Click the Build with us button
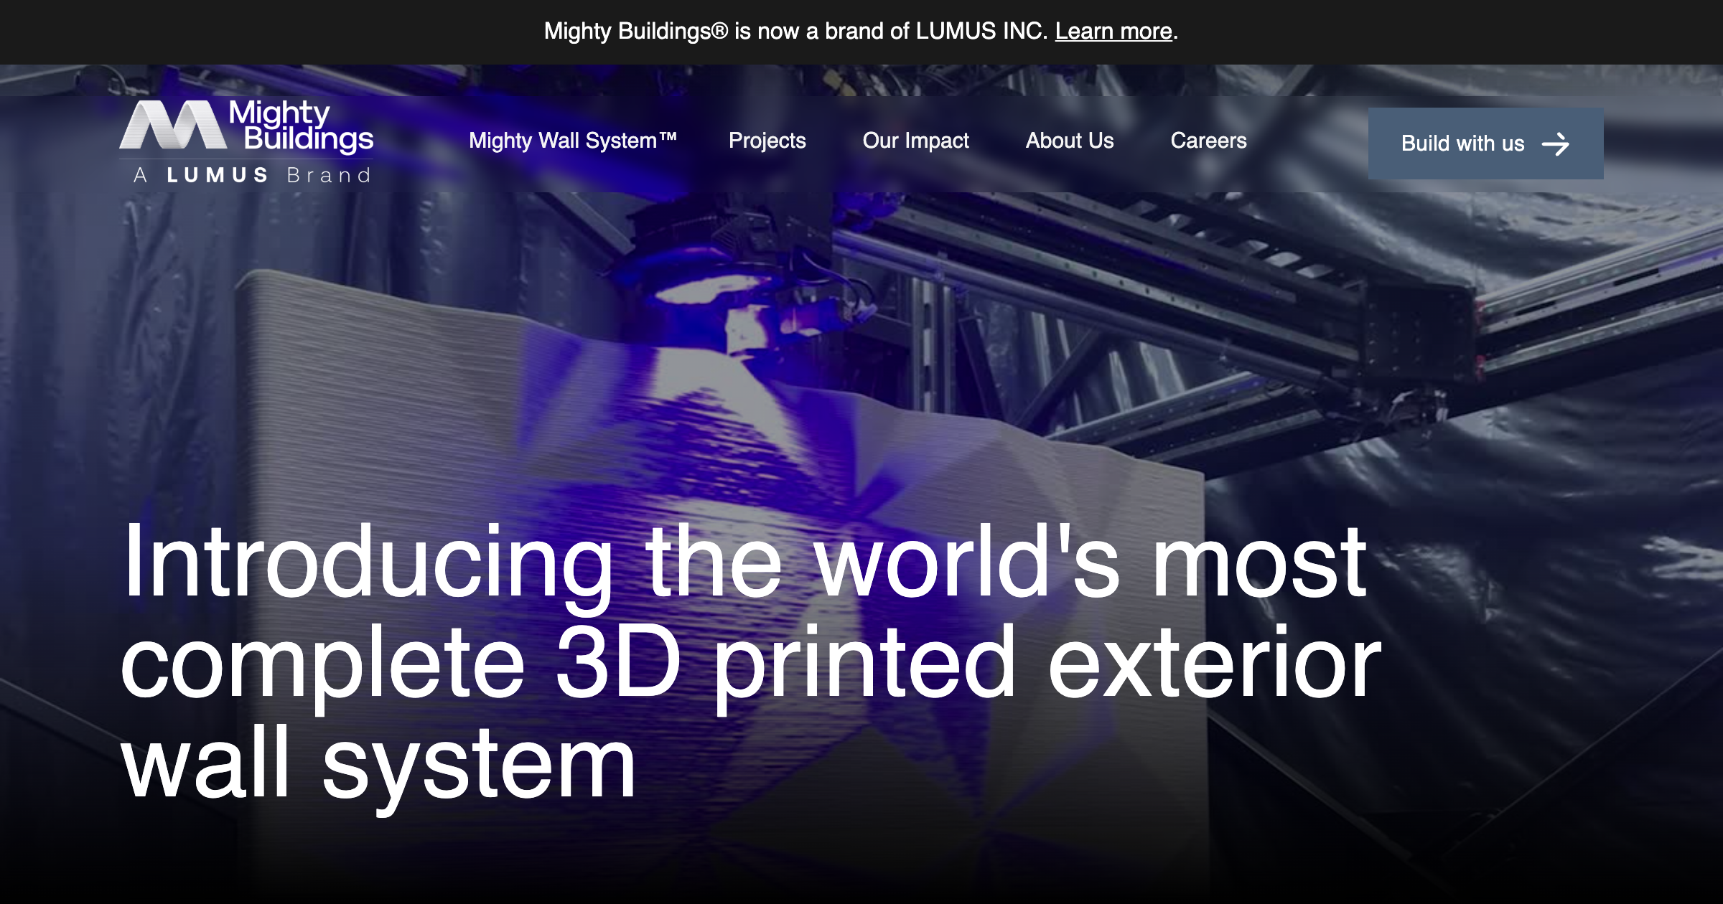This screenshot has width=1723, height=904. tap(1485, 143)
